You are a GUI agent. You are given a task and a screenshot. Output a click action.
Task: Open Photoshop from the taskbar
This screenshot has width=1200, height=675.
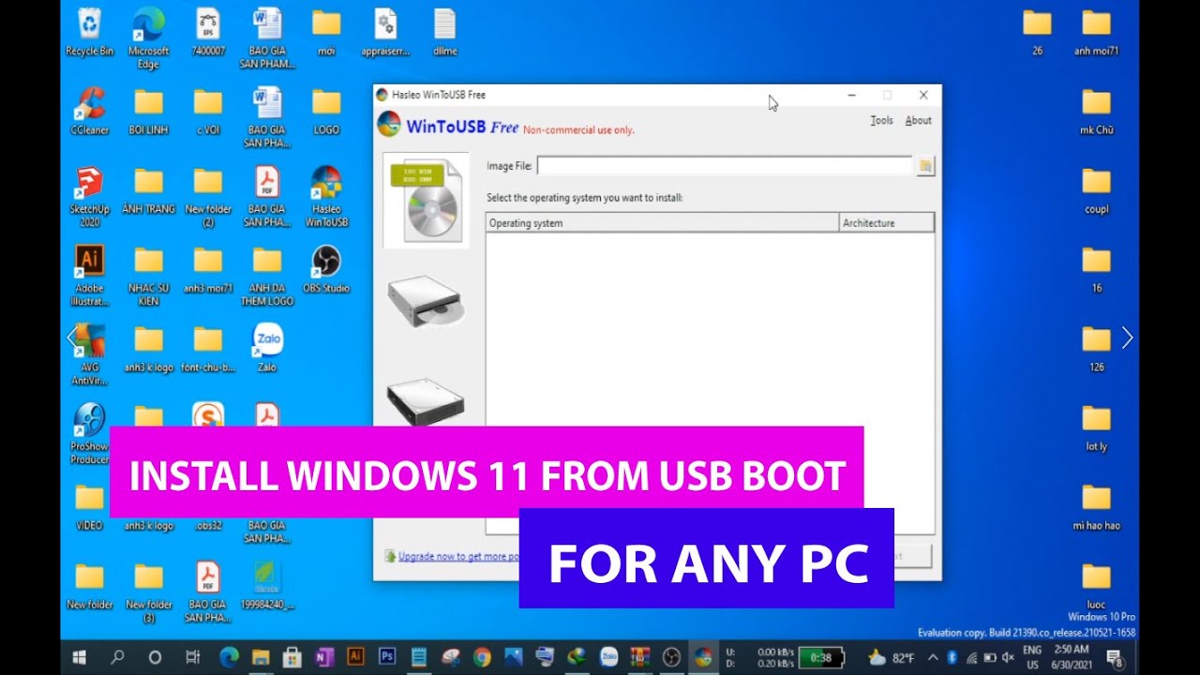(387, 657)
